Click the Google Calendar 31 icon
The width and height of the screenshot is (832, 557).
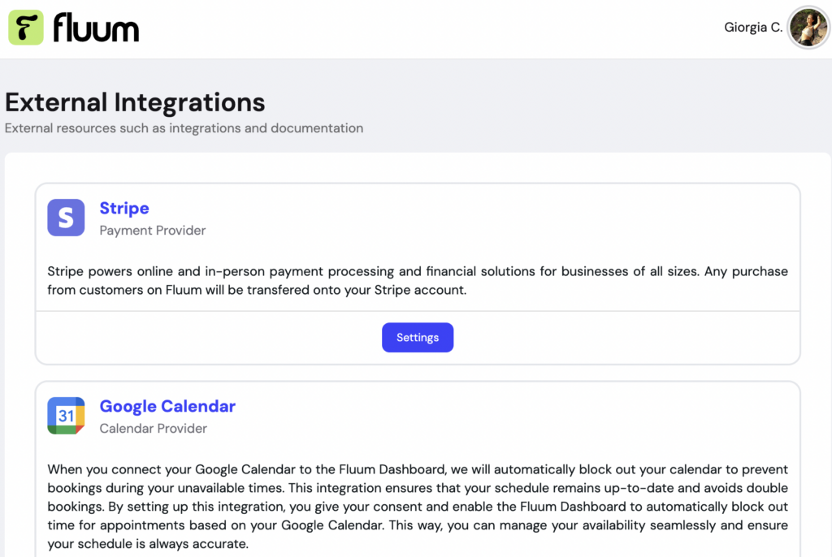[66, 416]
